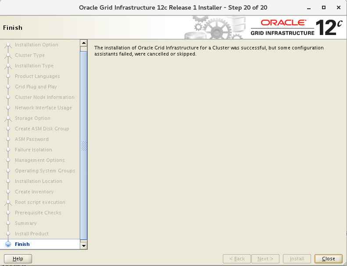347x266 pixels.
Task: Select the Install Product step
Action: 32,234
